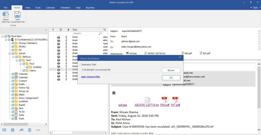Open the Mail view icon in bottom bar

[4, 130]
